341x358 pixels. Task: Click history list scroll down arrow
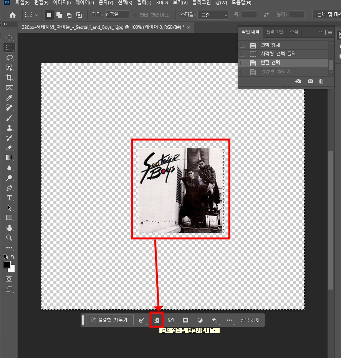tap(331, 72)
